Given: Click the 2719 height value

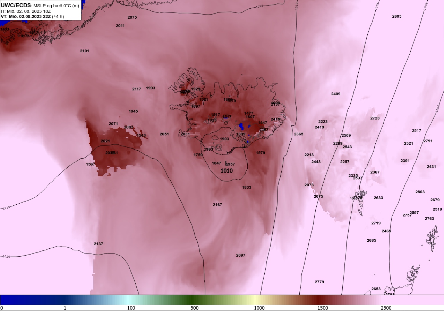Looking at the screenshot, I should [x=376, y=223].
